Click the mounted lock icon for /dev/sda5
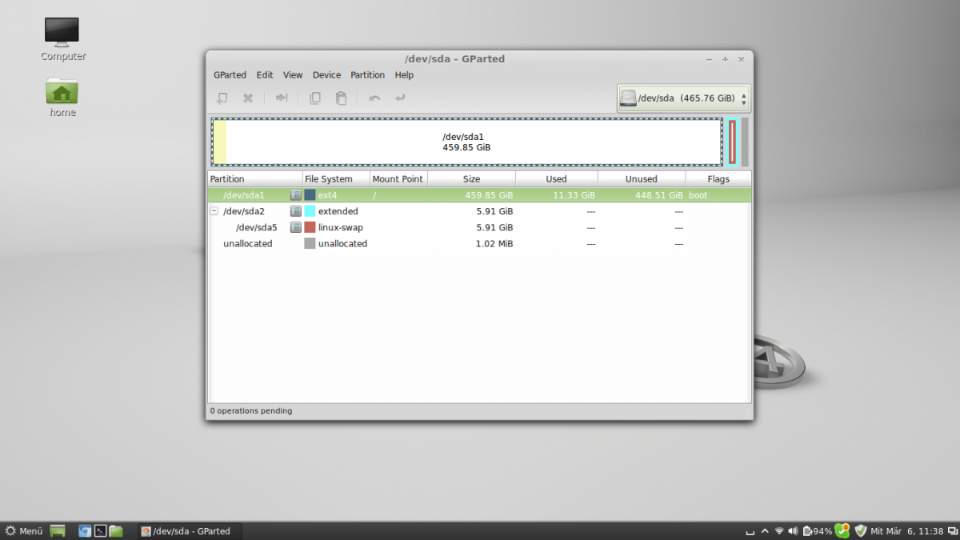 (x=295, y=227)
